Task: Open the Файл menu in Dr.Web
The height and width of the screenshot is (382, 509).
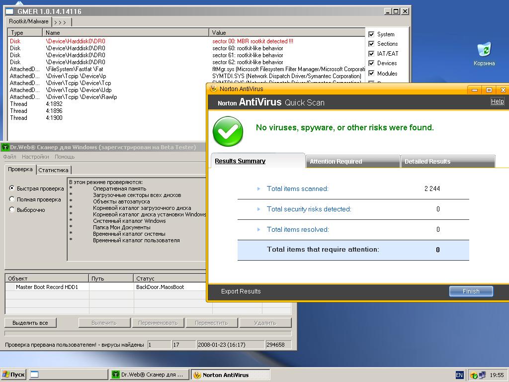Action: coord(10,157)
